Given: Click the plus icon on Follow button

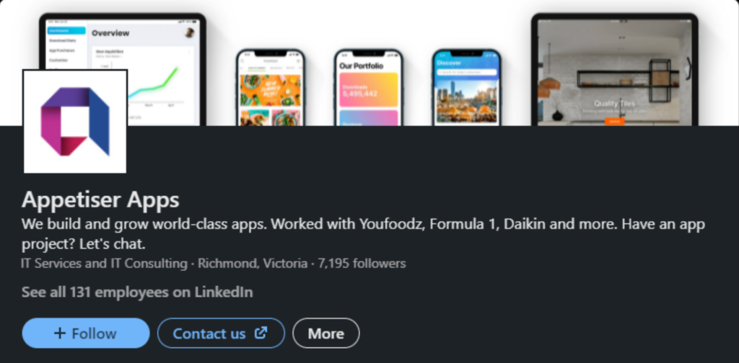Looking at the screenshot, I should pos(60,333).
